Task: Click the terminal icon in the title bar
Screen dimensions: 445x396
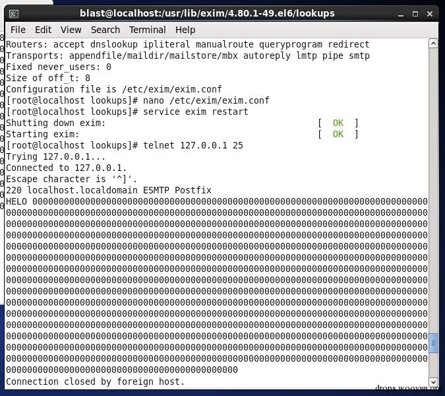Action: [x=14, y=14]
